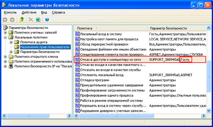Expand the Политики ограниченного использования node
The height and width of the screenshot is (127, 213).
click(x=5, y=62)
